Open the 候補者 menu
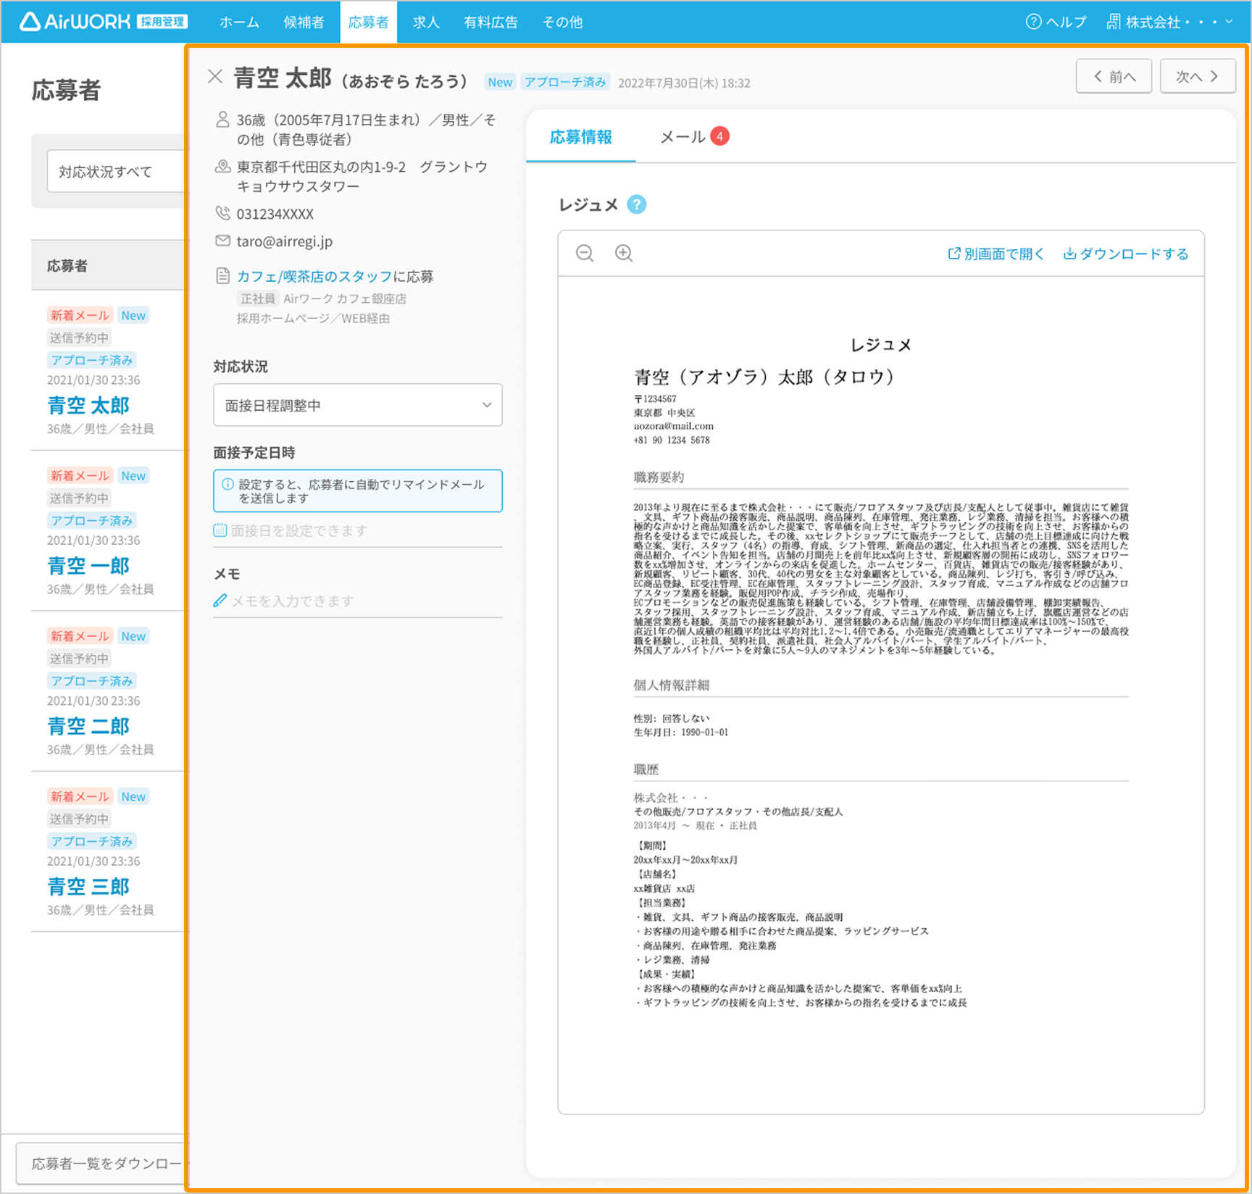The image size is (1252, 1194). tap(304, 22)
